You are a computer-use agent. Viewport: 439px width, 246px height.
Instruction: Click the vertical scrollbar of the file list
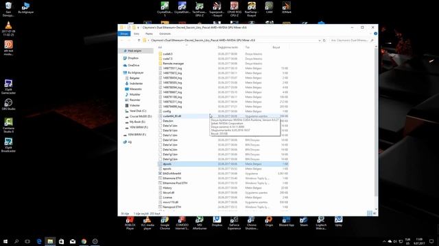point(376,122)
